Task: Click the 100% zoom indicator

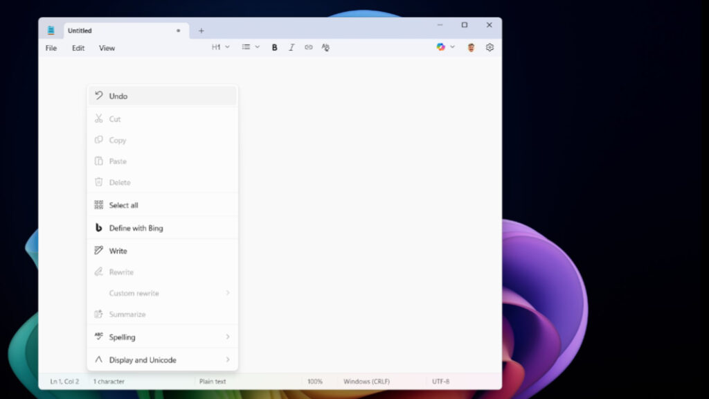Action: tap(315, 381)
